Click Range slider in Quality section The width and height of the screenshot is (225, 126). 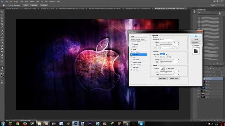tap(166, 72)
